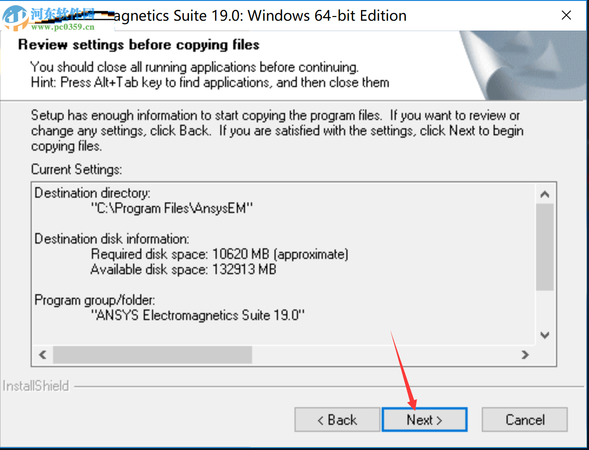Click the up arrow on the settings scrollbar
589x450 pixels.
point(545,193)
